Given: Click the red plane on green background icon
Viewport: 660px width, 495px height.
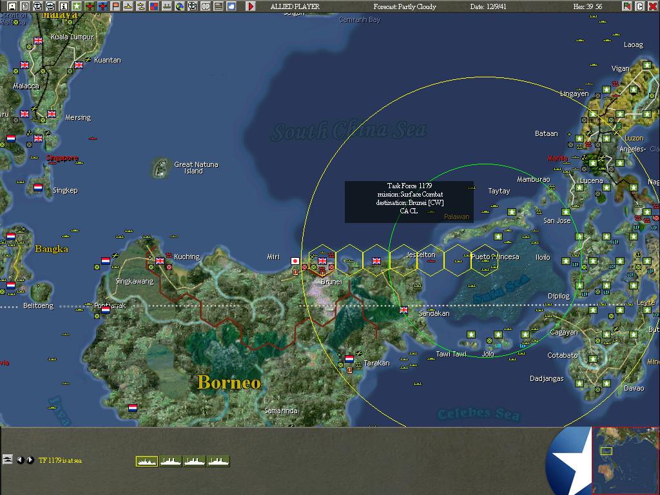Looking at the screenshot, I should 89,6.
